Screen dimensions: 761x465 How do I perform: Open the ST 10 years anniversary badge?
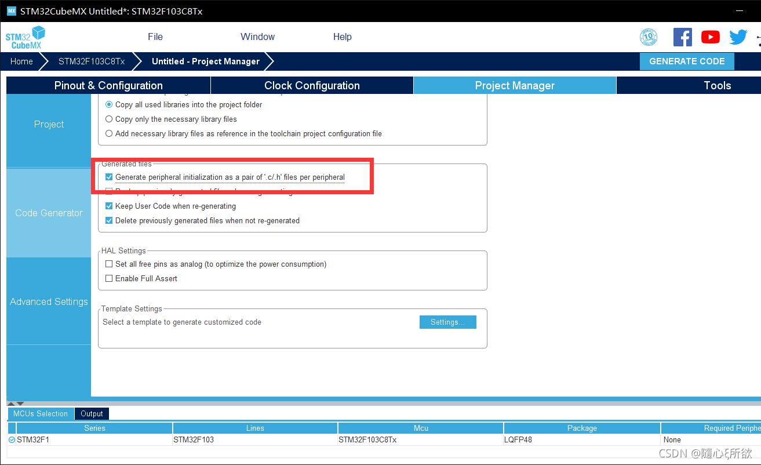(x=649, y=37)
